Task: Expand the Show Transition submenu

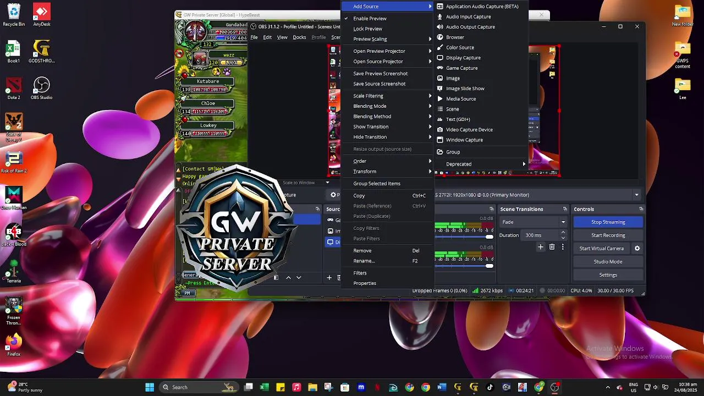Action: [388, 127]
